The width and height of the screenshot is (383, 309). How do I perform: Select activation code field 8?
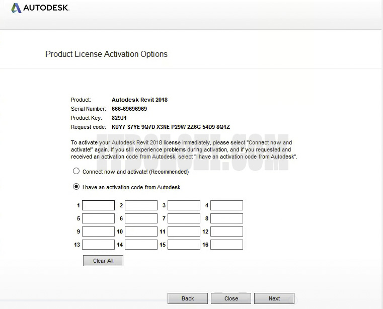point(226,218)
